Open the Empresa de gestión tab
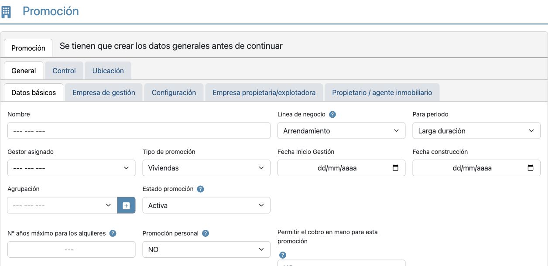The width and height of the screenshot is (548, 266). coord(104,92)
